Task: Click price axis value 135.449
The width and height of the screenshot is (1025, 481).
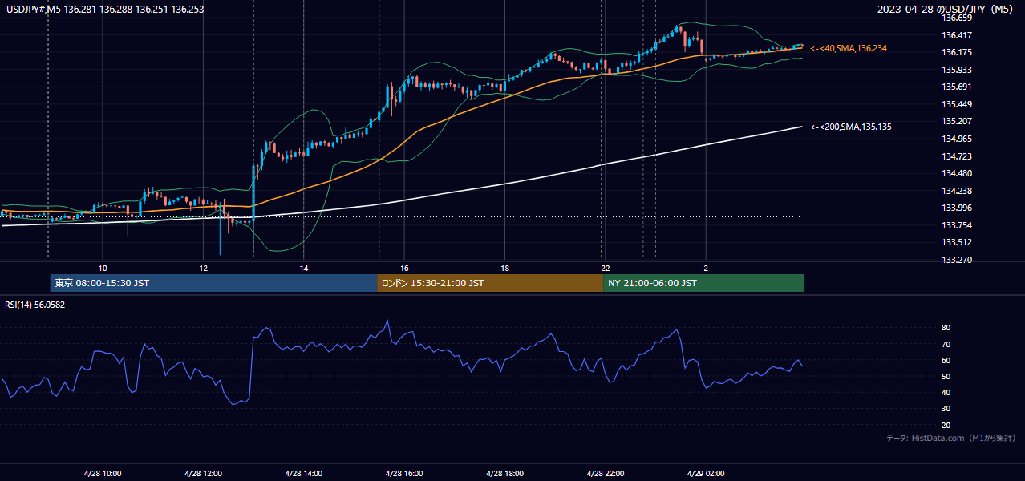Action: click(957, 104)
